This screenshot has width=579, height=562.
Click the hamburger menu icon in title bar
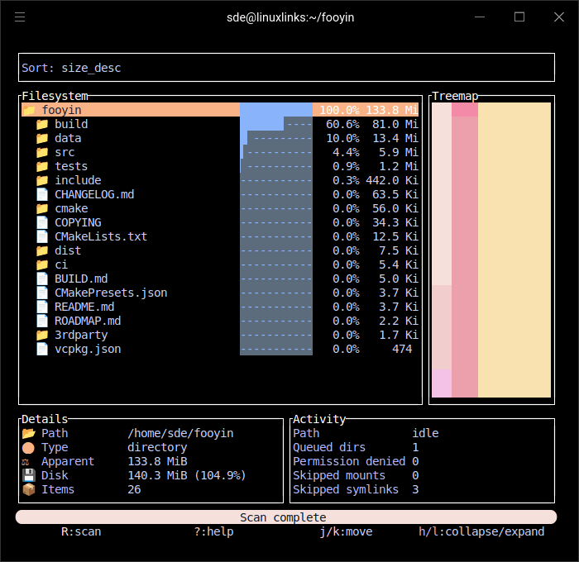20,17
